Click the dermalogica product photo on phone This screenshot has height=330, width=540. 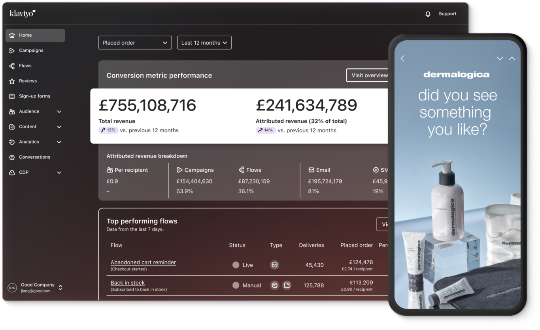point(457,233)
